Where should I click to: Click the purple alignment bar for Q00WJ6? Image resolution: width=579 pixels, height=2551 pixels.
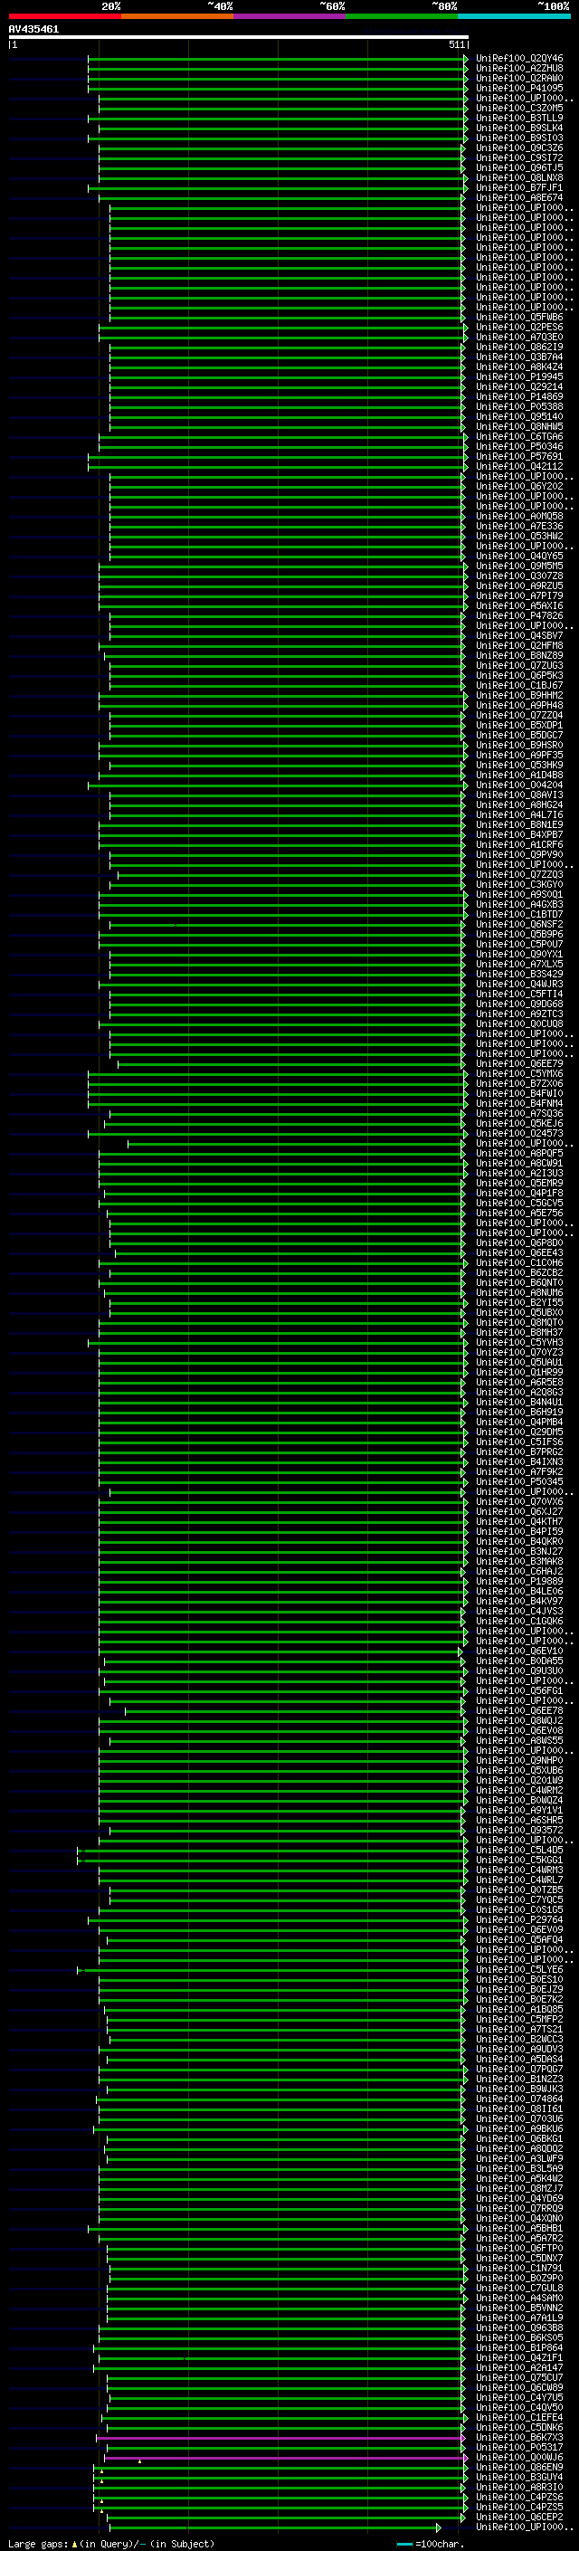tap(285, 2458)
